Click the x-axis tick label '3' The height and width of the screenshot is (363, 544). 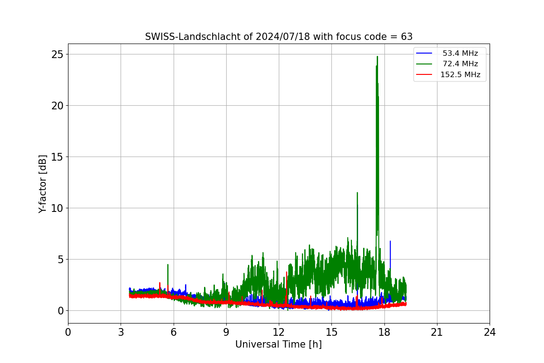coord(121,332)
